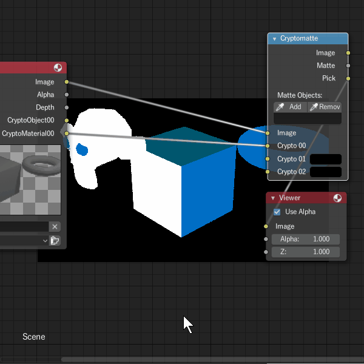
Task: Click the Crypto 02 input socket
Action: pos(268,172)
